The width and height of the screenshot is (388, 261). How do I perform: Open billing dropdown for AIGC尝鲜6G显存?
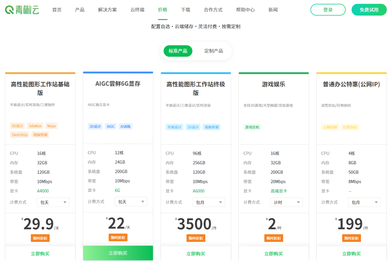[x=131, y=202]
